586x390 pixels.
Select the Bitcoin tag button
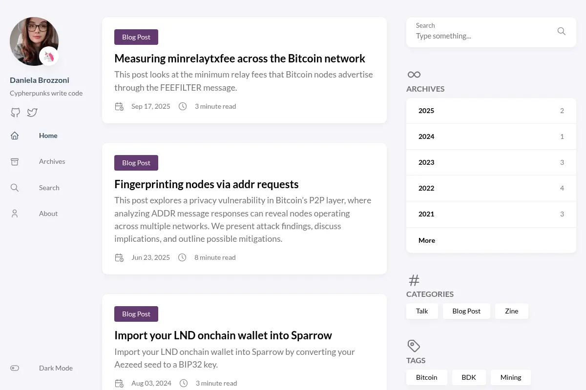point(426,377)
